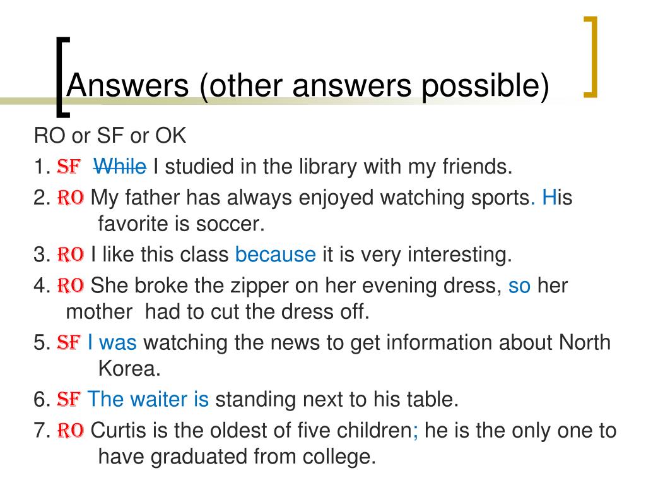Click the red SF label on item 5
Image resolution: width=646 pixels, height=485 pixels.
point(69,343)
